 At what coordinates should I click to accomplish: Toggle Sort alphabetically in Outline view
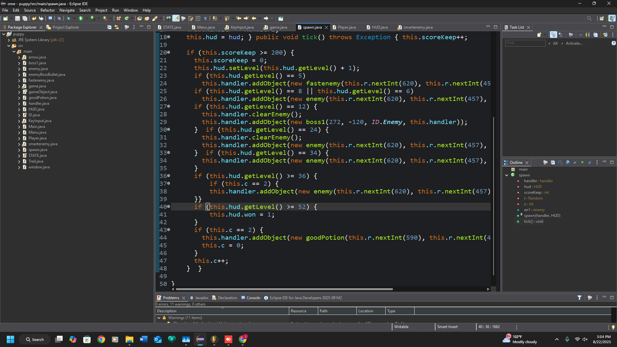coord(560,163)
